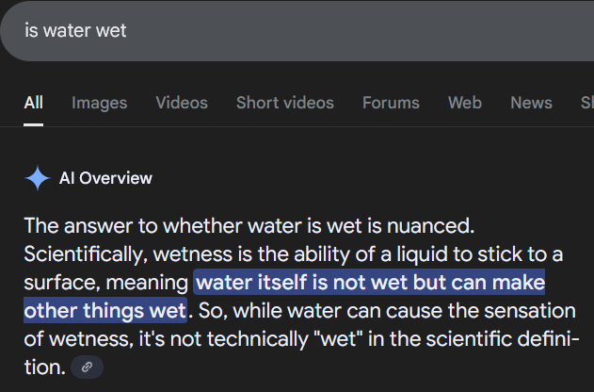The height and width of the screenshot is (392, 594).
Task: Click the word "Scientifically" in the overview
Action: point(80,254)
